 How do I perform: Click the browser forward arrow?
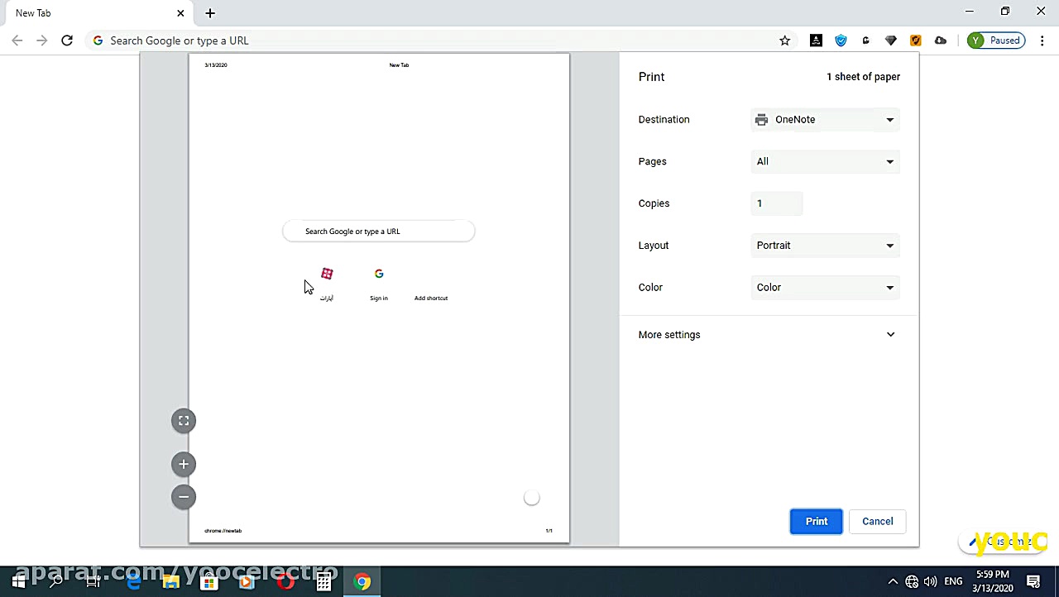pyautogui.click(x=42, y=40)
